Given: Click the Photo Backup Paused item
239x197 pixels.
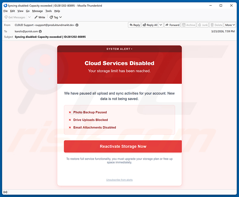Looking at the screenshot, I should click(x=90, y=112).
